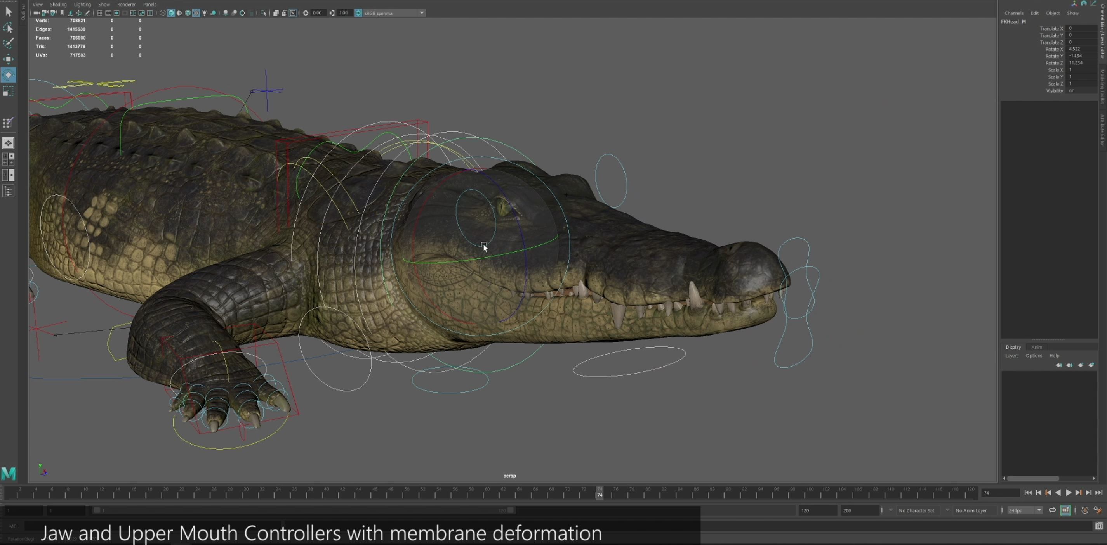Activate the highlighted Rotate tool
Viewport: 1107px width, 545px height.
(x=8, y=75)
